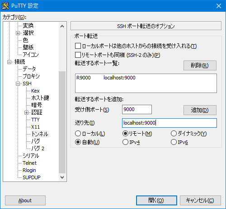
Task: Click the 開く(O) button
Action: coord(156,200)
